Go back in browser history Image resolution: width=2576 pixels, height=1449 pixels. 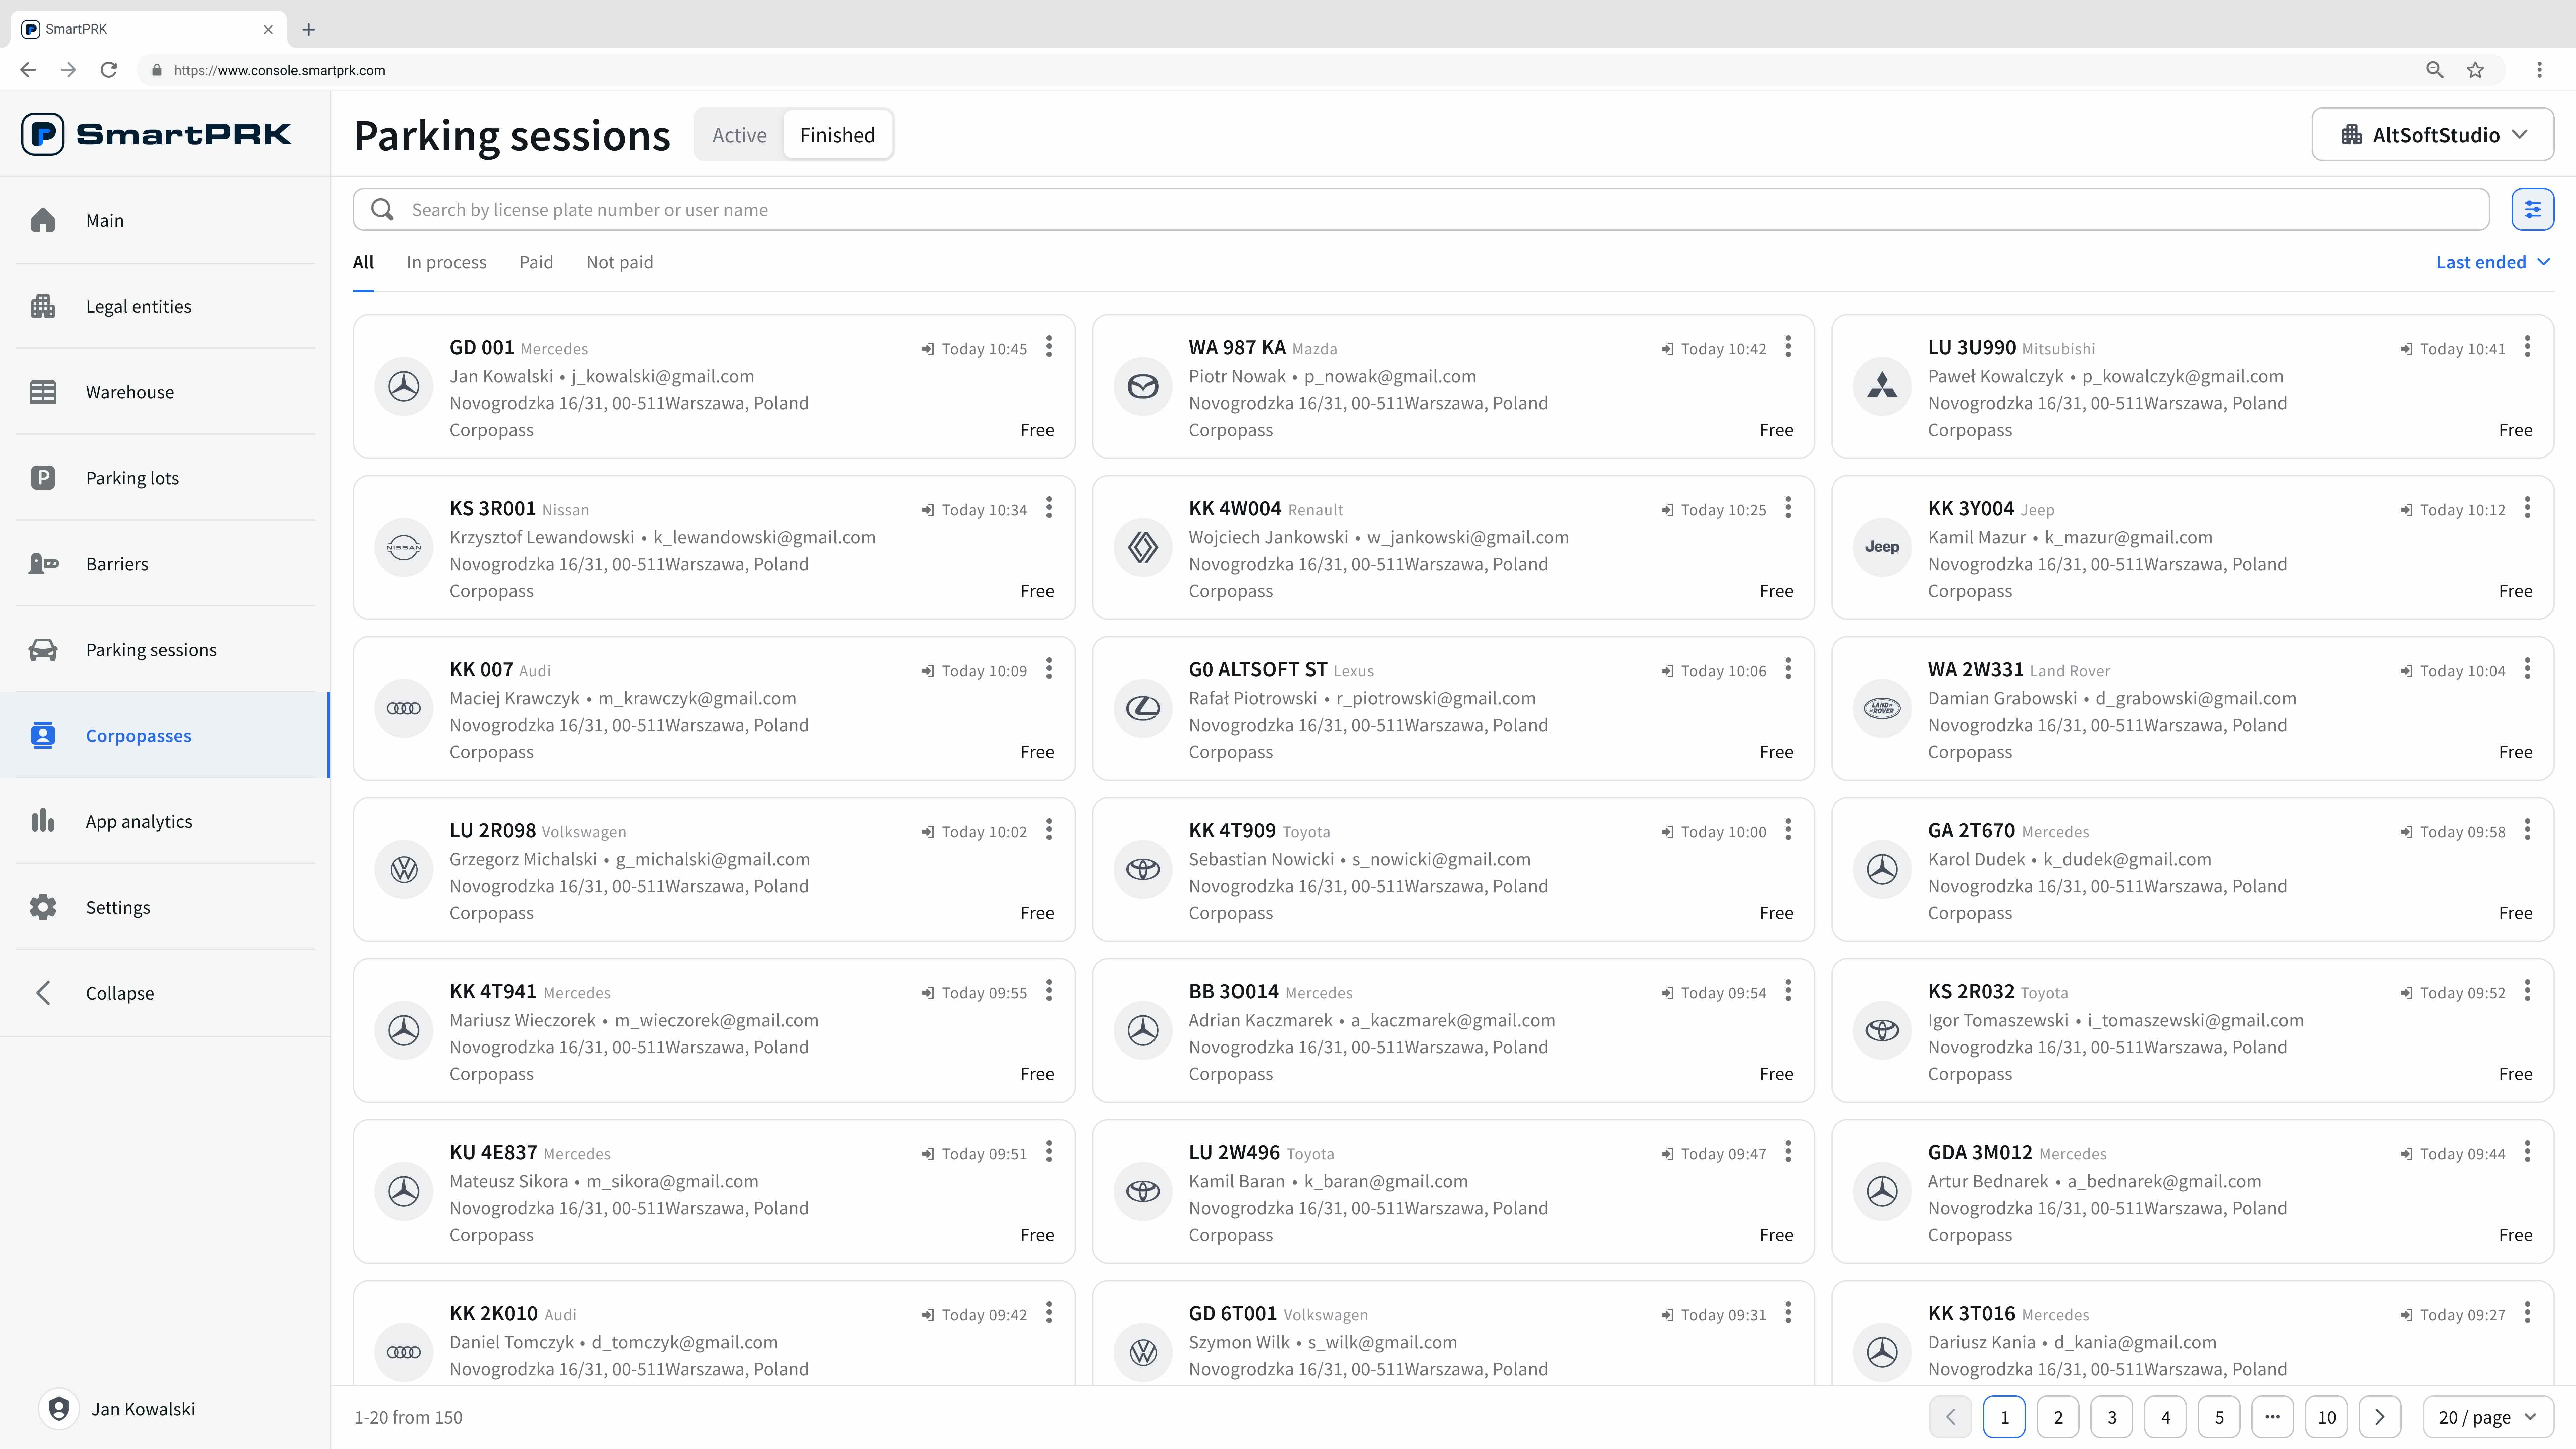pos(28,70)
